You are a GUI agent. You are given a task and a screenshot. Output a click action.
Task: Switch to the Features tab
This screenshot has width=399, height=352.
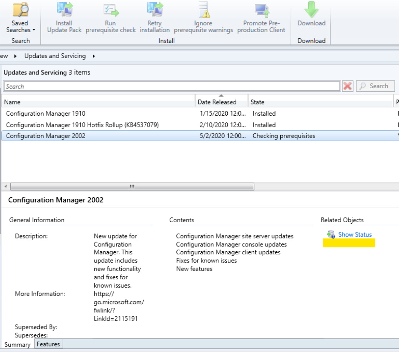48,344
